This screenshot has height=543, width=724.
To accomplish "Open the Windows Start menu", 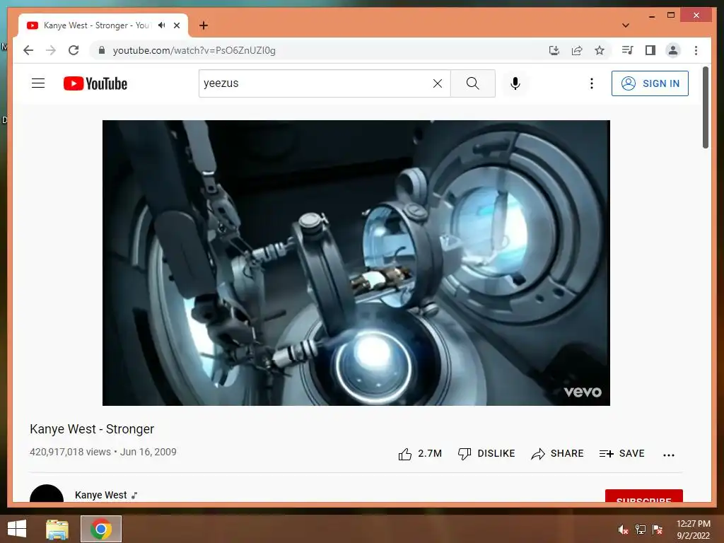I will point(17,529).
